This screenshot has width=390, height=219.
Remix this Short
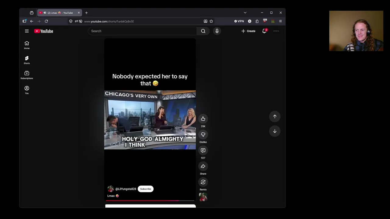coord(203,182)
